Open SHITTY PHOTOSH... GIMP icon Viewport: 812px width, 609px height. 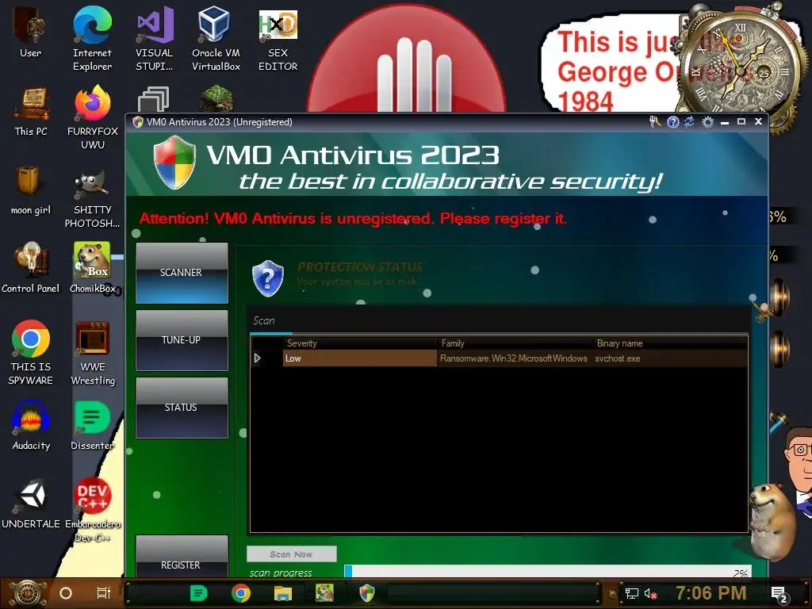coord(92,200)
